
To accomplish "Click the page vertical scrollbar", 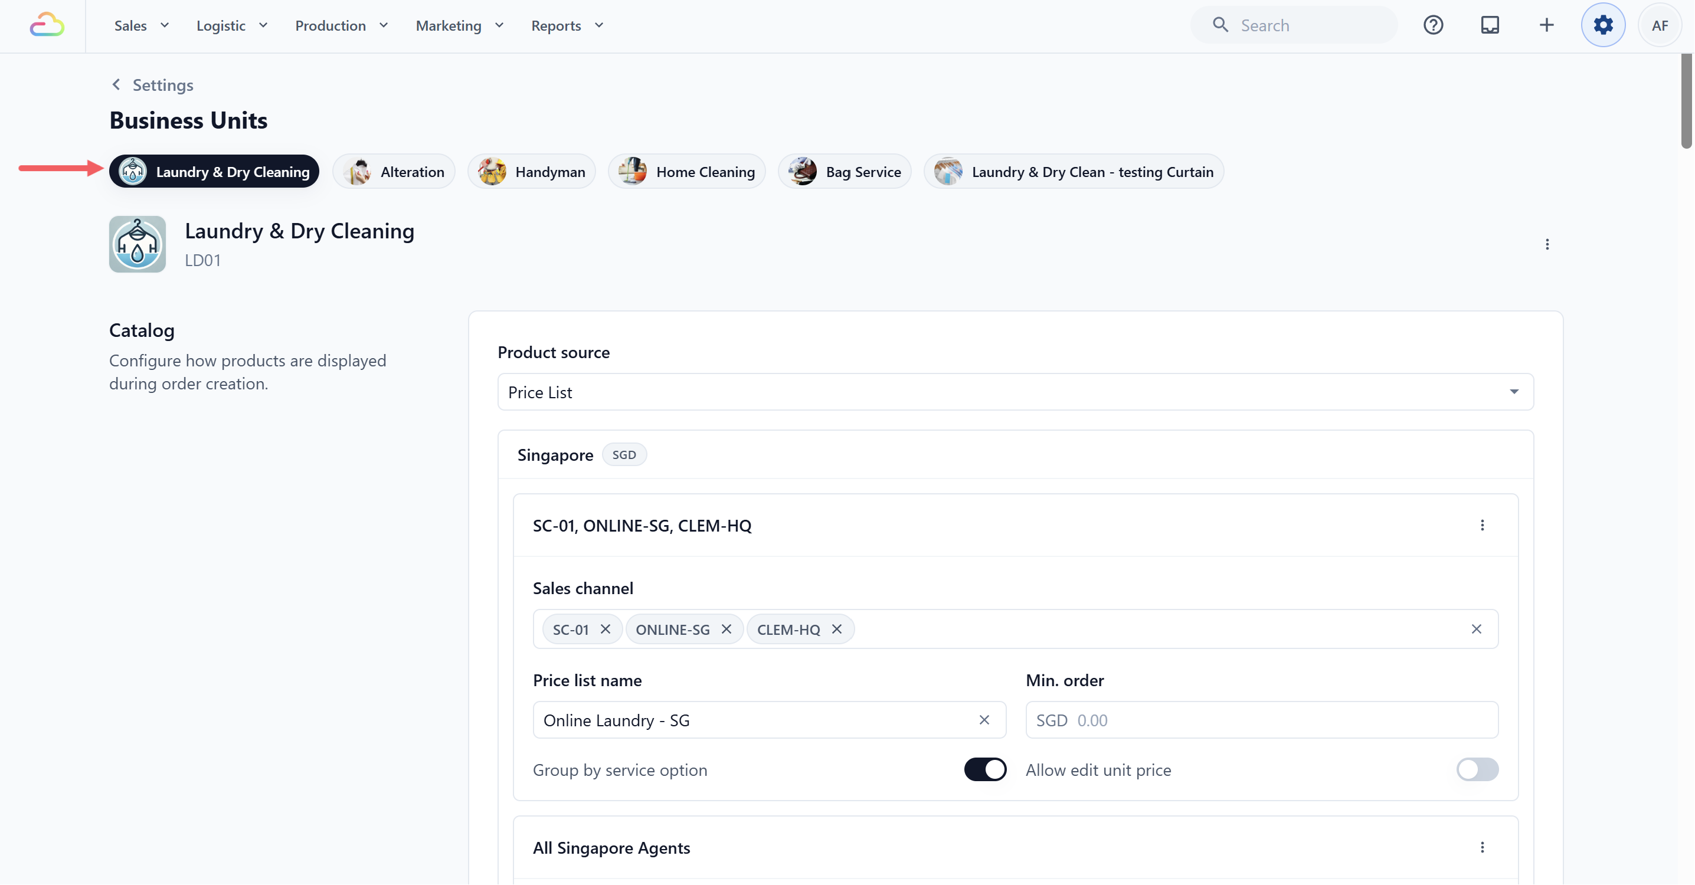I will pyautogui.click(x=1687, y=102).
